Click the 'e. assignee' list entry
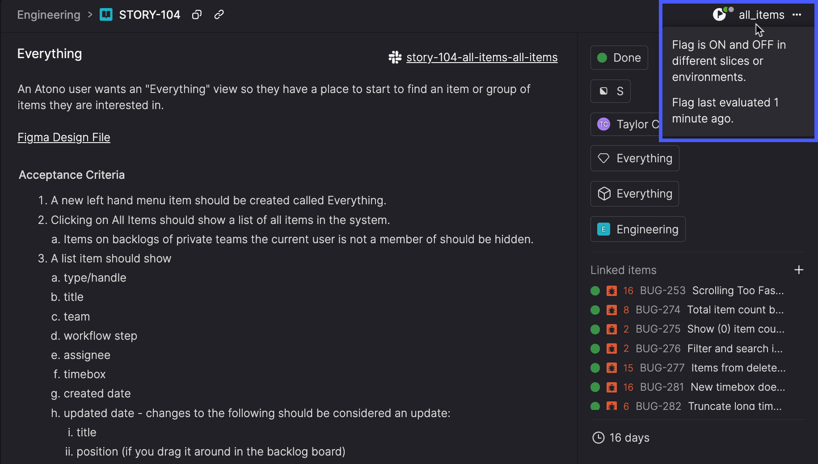Viewport: 818px width, 464px height. pos(80,355)
